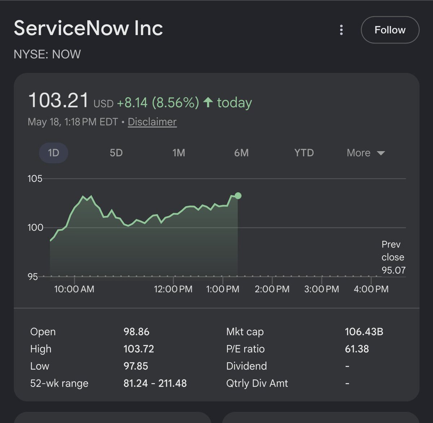Click the 10:00 AM axis label
Screen dimensions: 433x423
click(x=74, y=289)
